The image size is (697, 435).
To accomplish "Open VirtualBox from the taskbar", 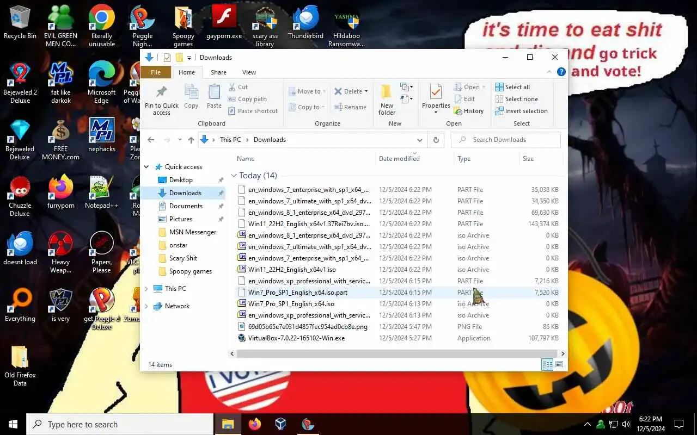I will click(x=280, y=424).
